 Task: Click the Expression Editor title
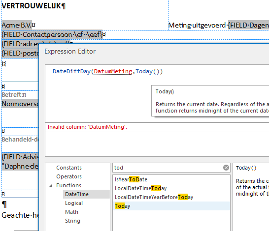pyautogui.click(x=70, y=51)
